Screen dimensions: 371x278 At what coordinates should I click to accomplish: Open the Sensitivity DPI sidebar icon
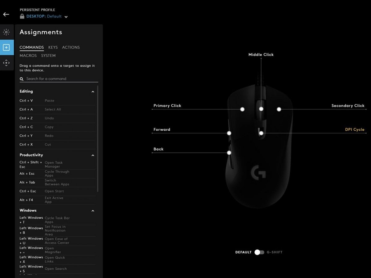coord(6,63)
